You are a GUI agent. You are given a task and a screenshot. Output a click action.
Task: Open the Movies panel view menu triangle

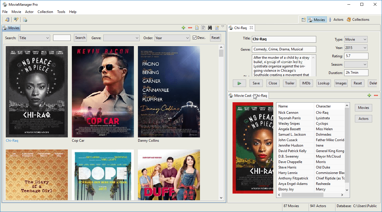point(223,27)
